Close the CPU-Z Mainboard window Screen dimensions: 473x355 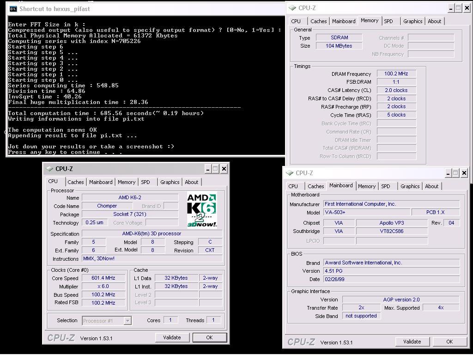(464, 173)
